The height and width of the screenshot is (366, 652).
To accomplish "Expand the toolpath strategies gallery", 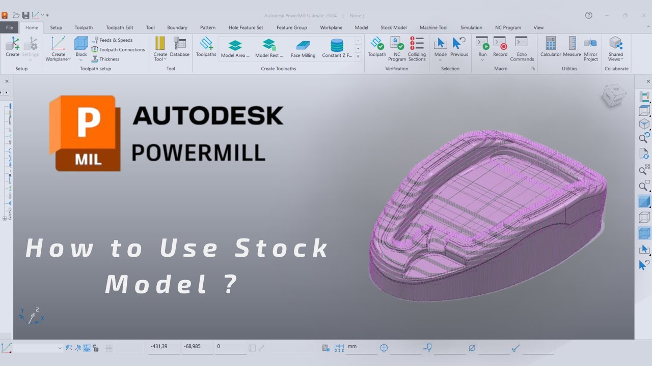I will (358, 57).
